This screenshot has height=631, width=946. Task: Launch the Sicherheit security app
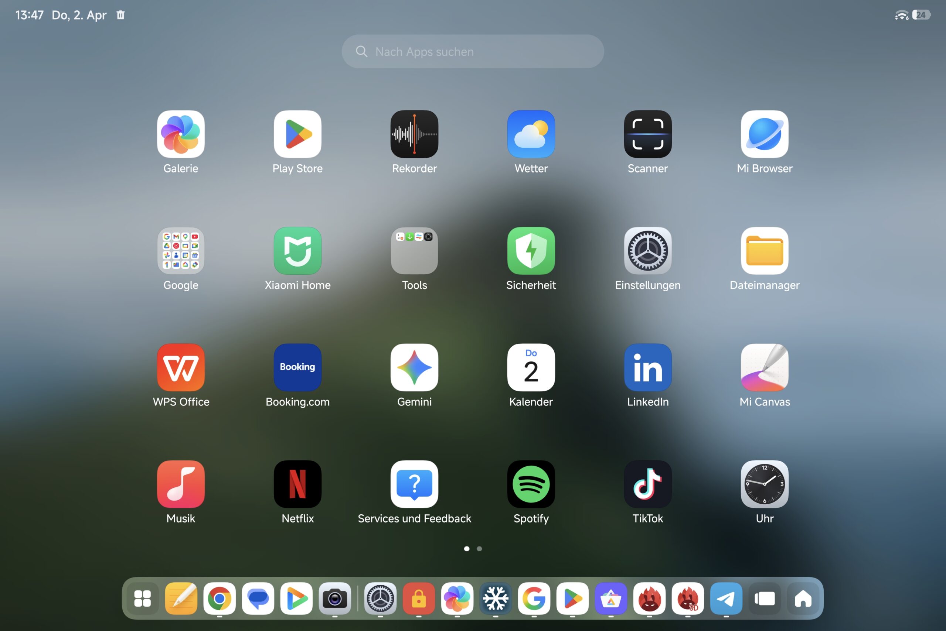coord(531,251)
